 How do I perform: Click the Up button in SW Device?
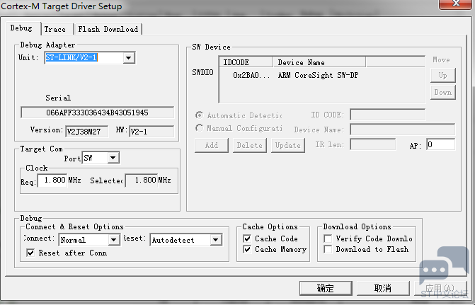click(x=442, y=75)
